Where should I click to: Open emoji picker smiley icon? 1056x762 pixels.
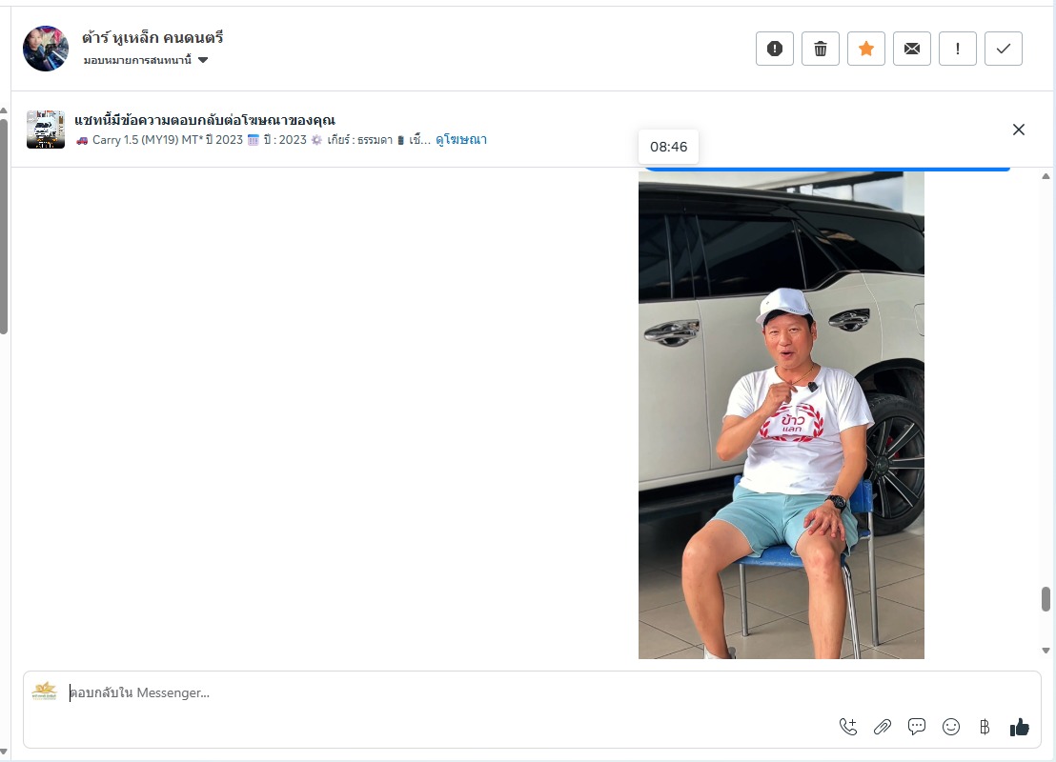(951, 727)
